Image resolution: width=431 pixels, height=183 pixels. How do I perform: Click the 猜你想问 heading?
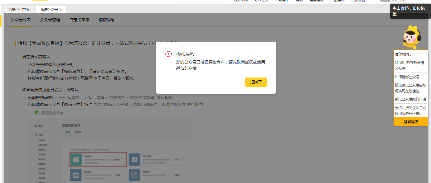click(x=403, y=54)
